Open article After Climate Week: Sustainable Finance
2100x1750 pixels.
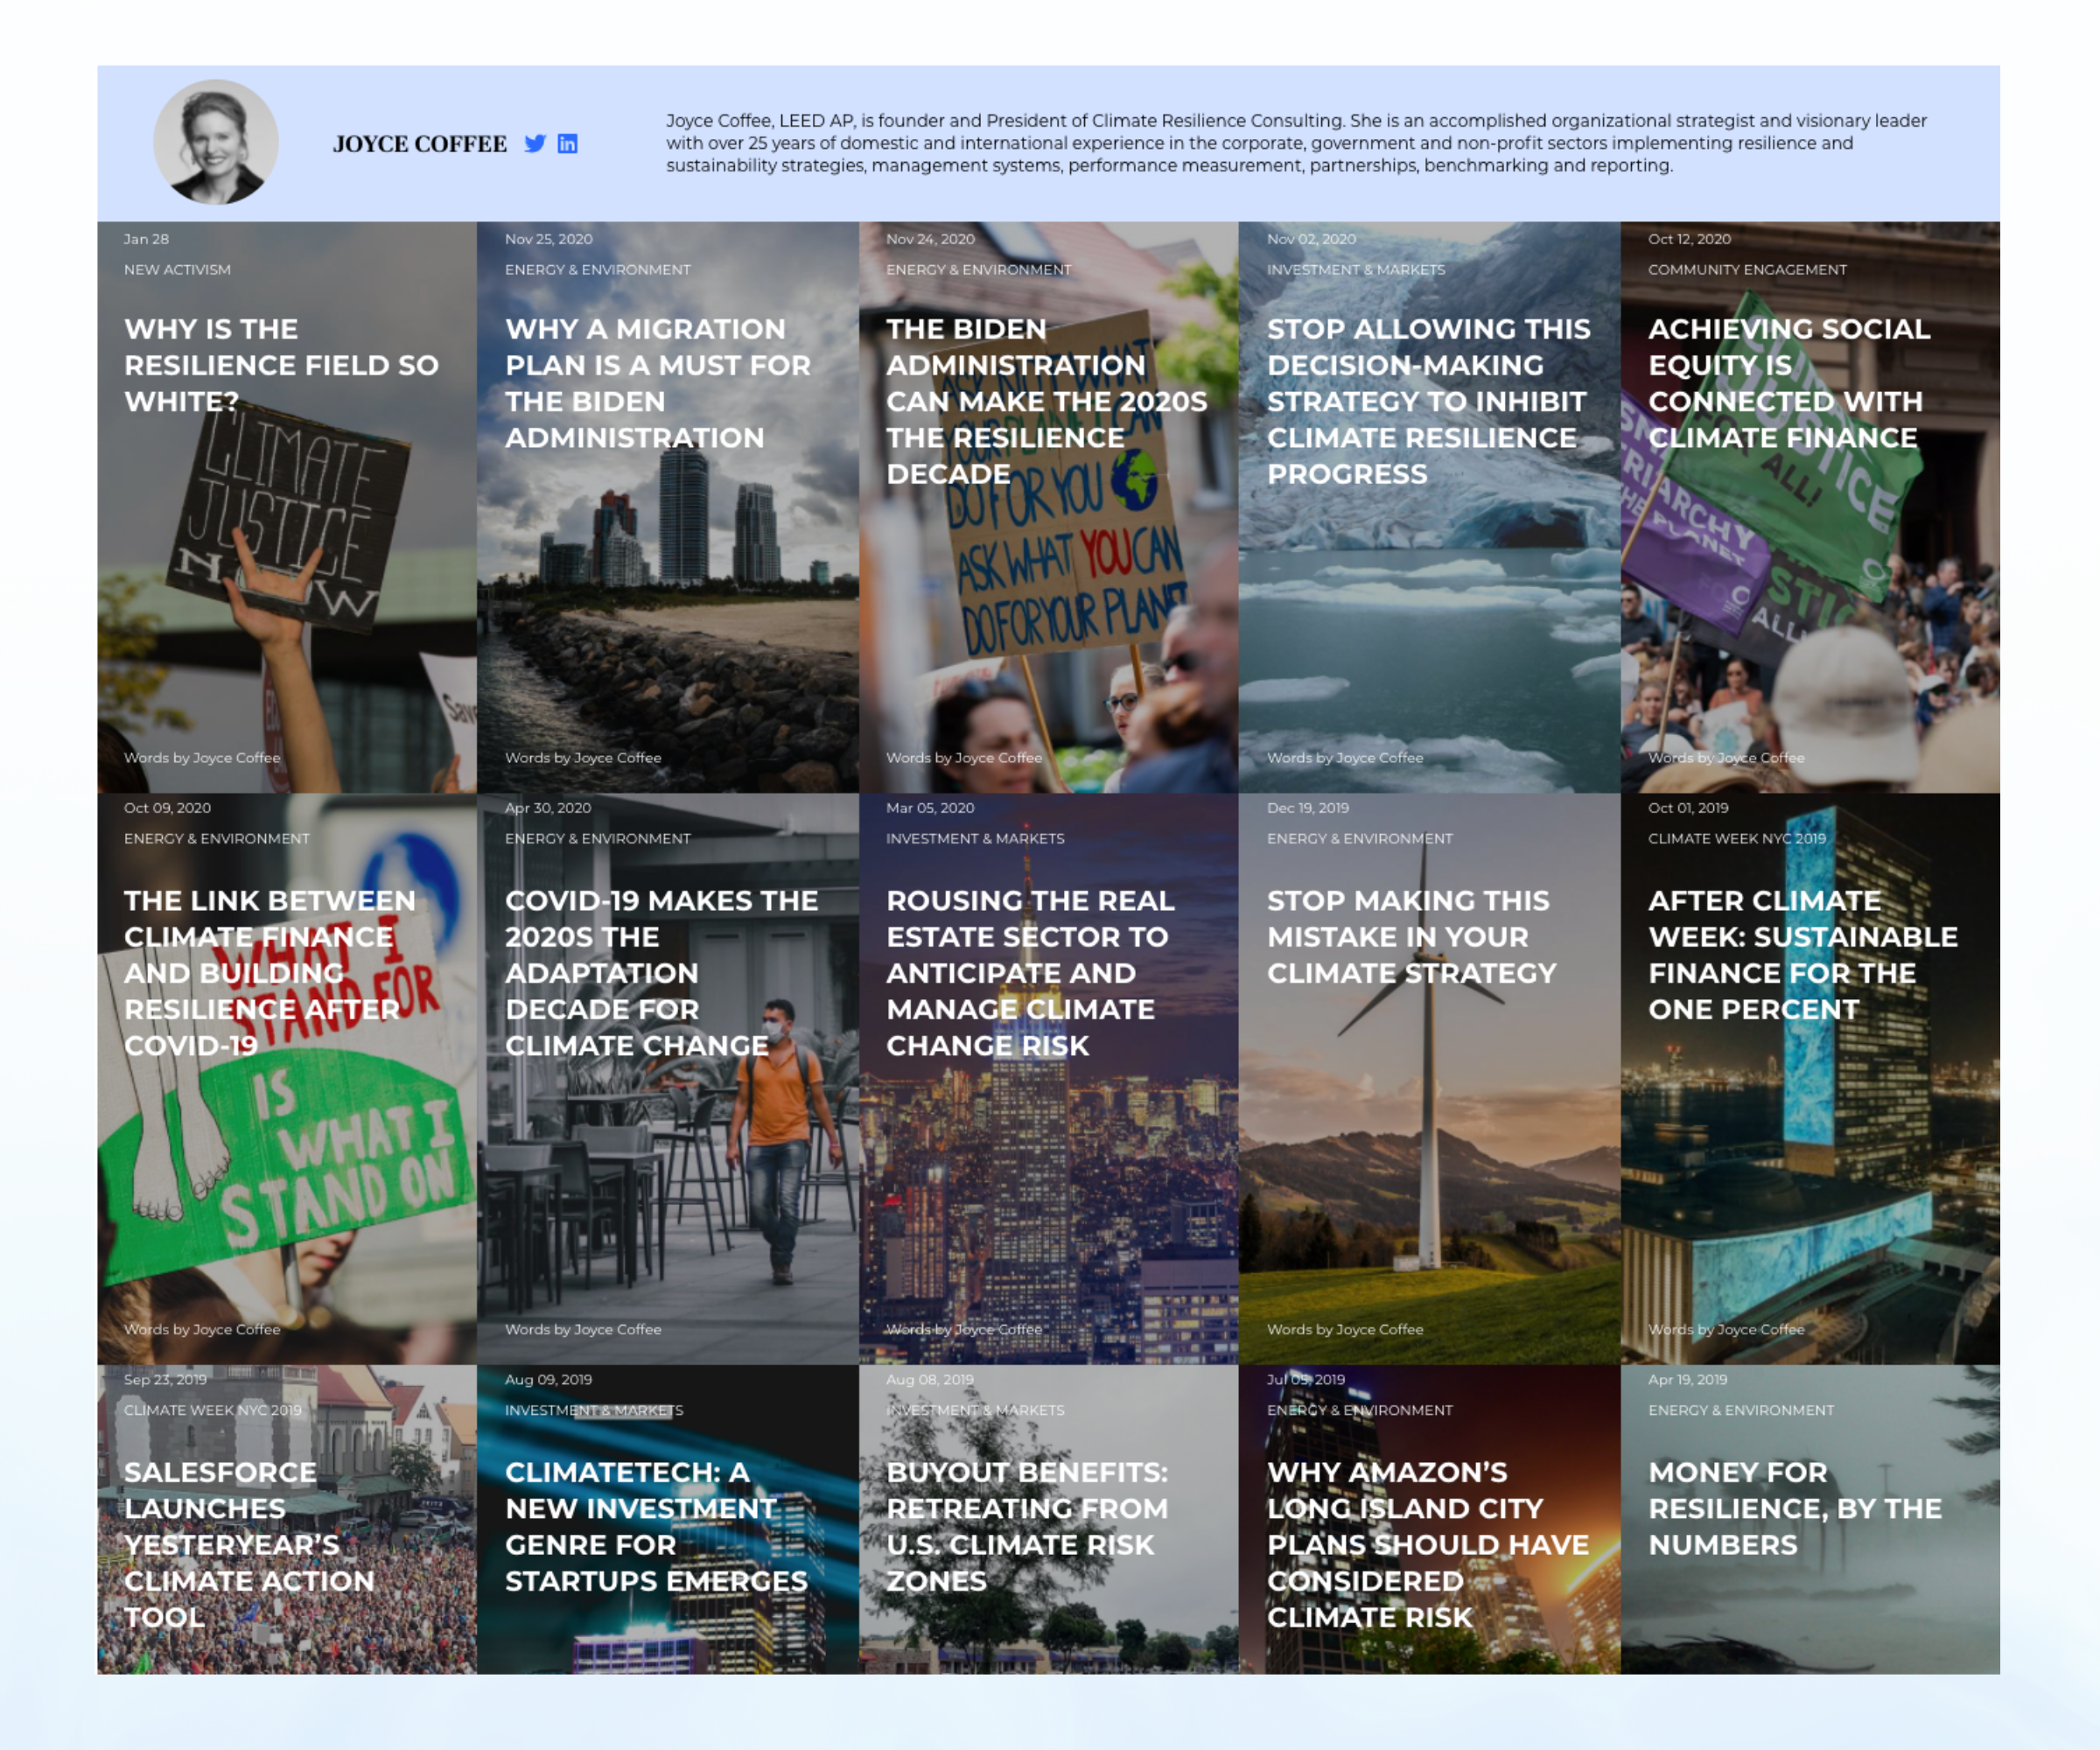click(x=1803, y=955)
